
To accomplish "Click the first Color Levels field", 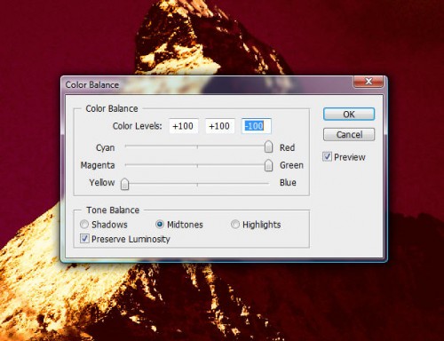I will tap(184, 126).
